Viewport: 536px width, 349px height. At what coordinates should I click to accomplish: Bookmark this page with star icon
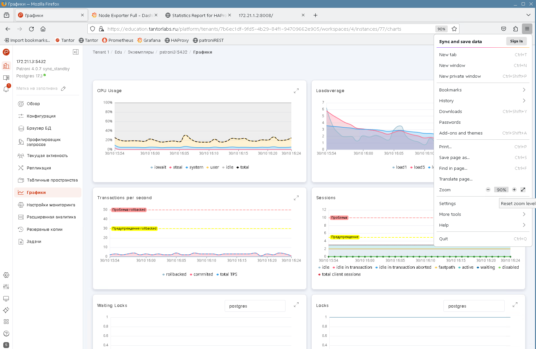tap(454, 29)
